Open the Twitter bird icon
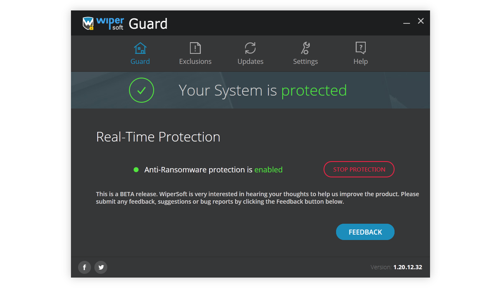 pos(101,267)
